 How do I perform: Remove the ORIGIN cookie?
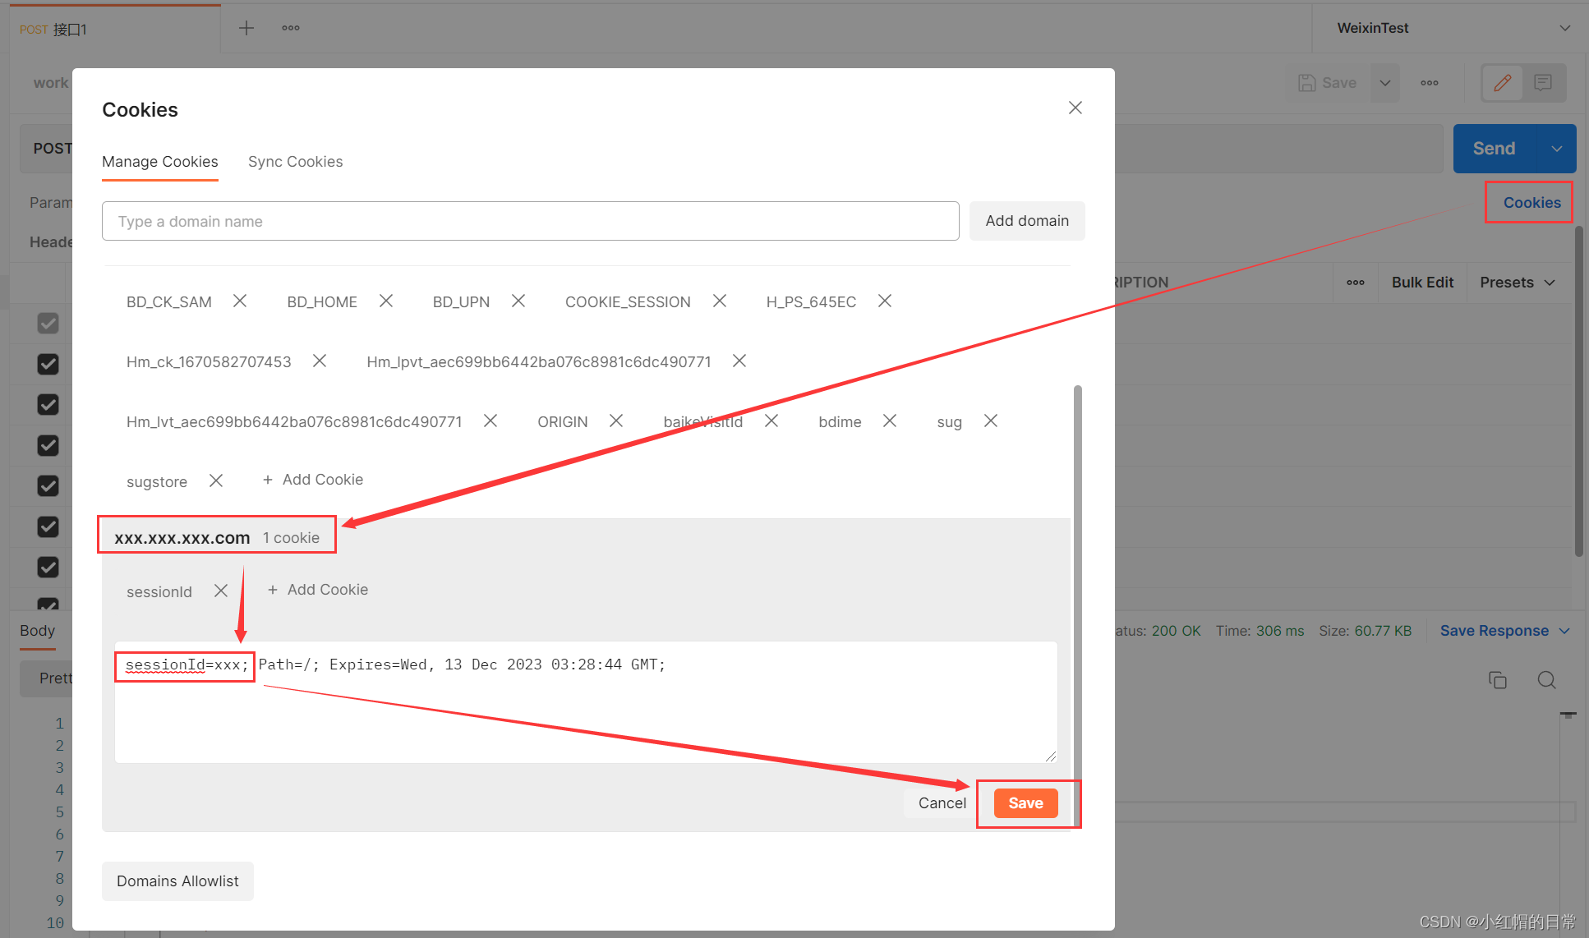pos(616,421)
